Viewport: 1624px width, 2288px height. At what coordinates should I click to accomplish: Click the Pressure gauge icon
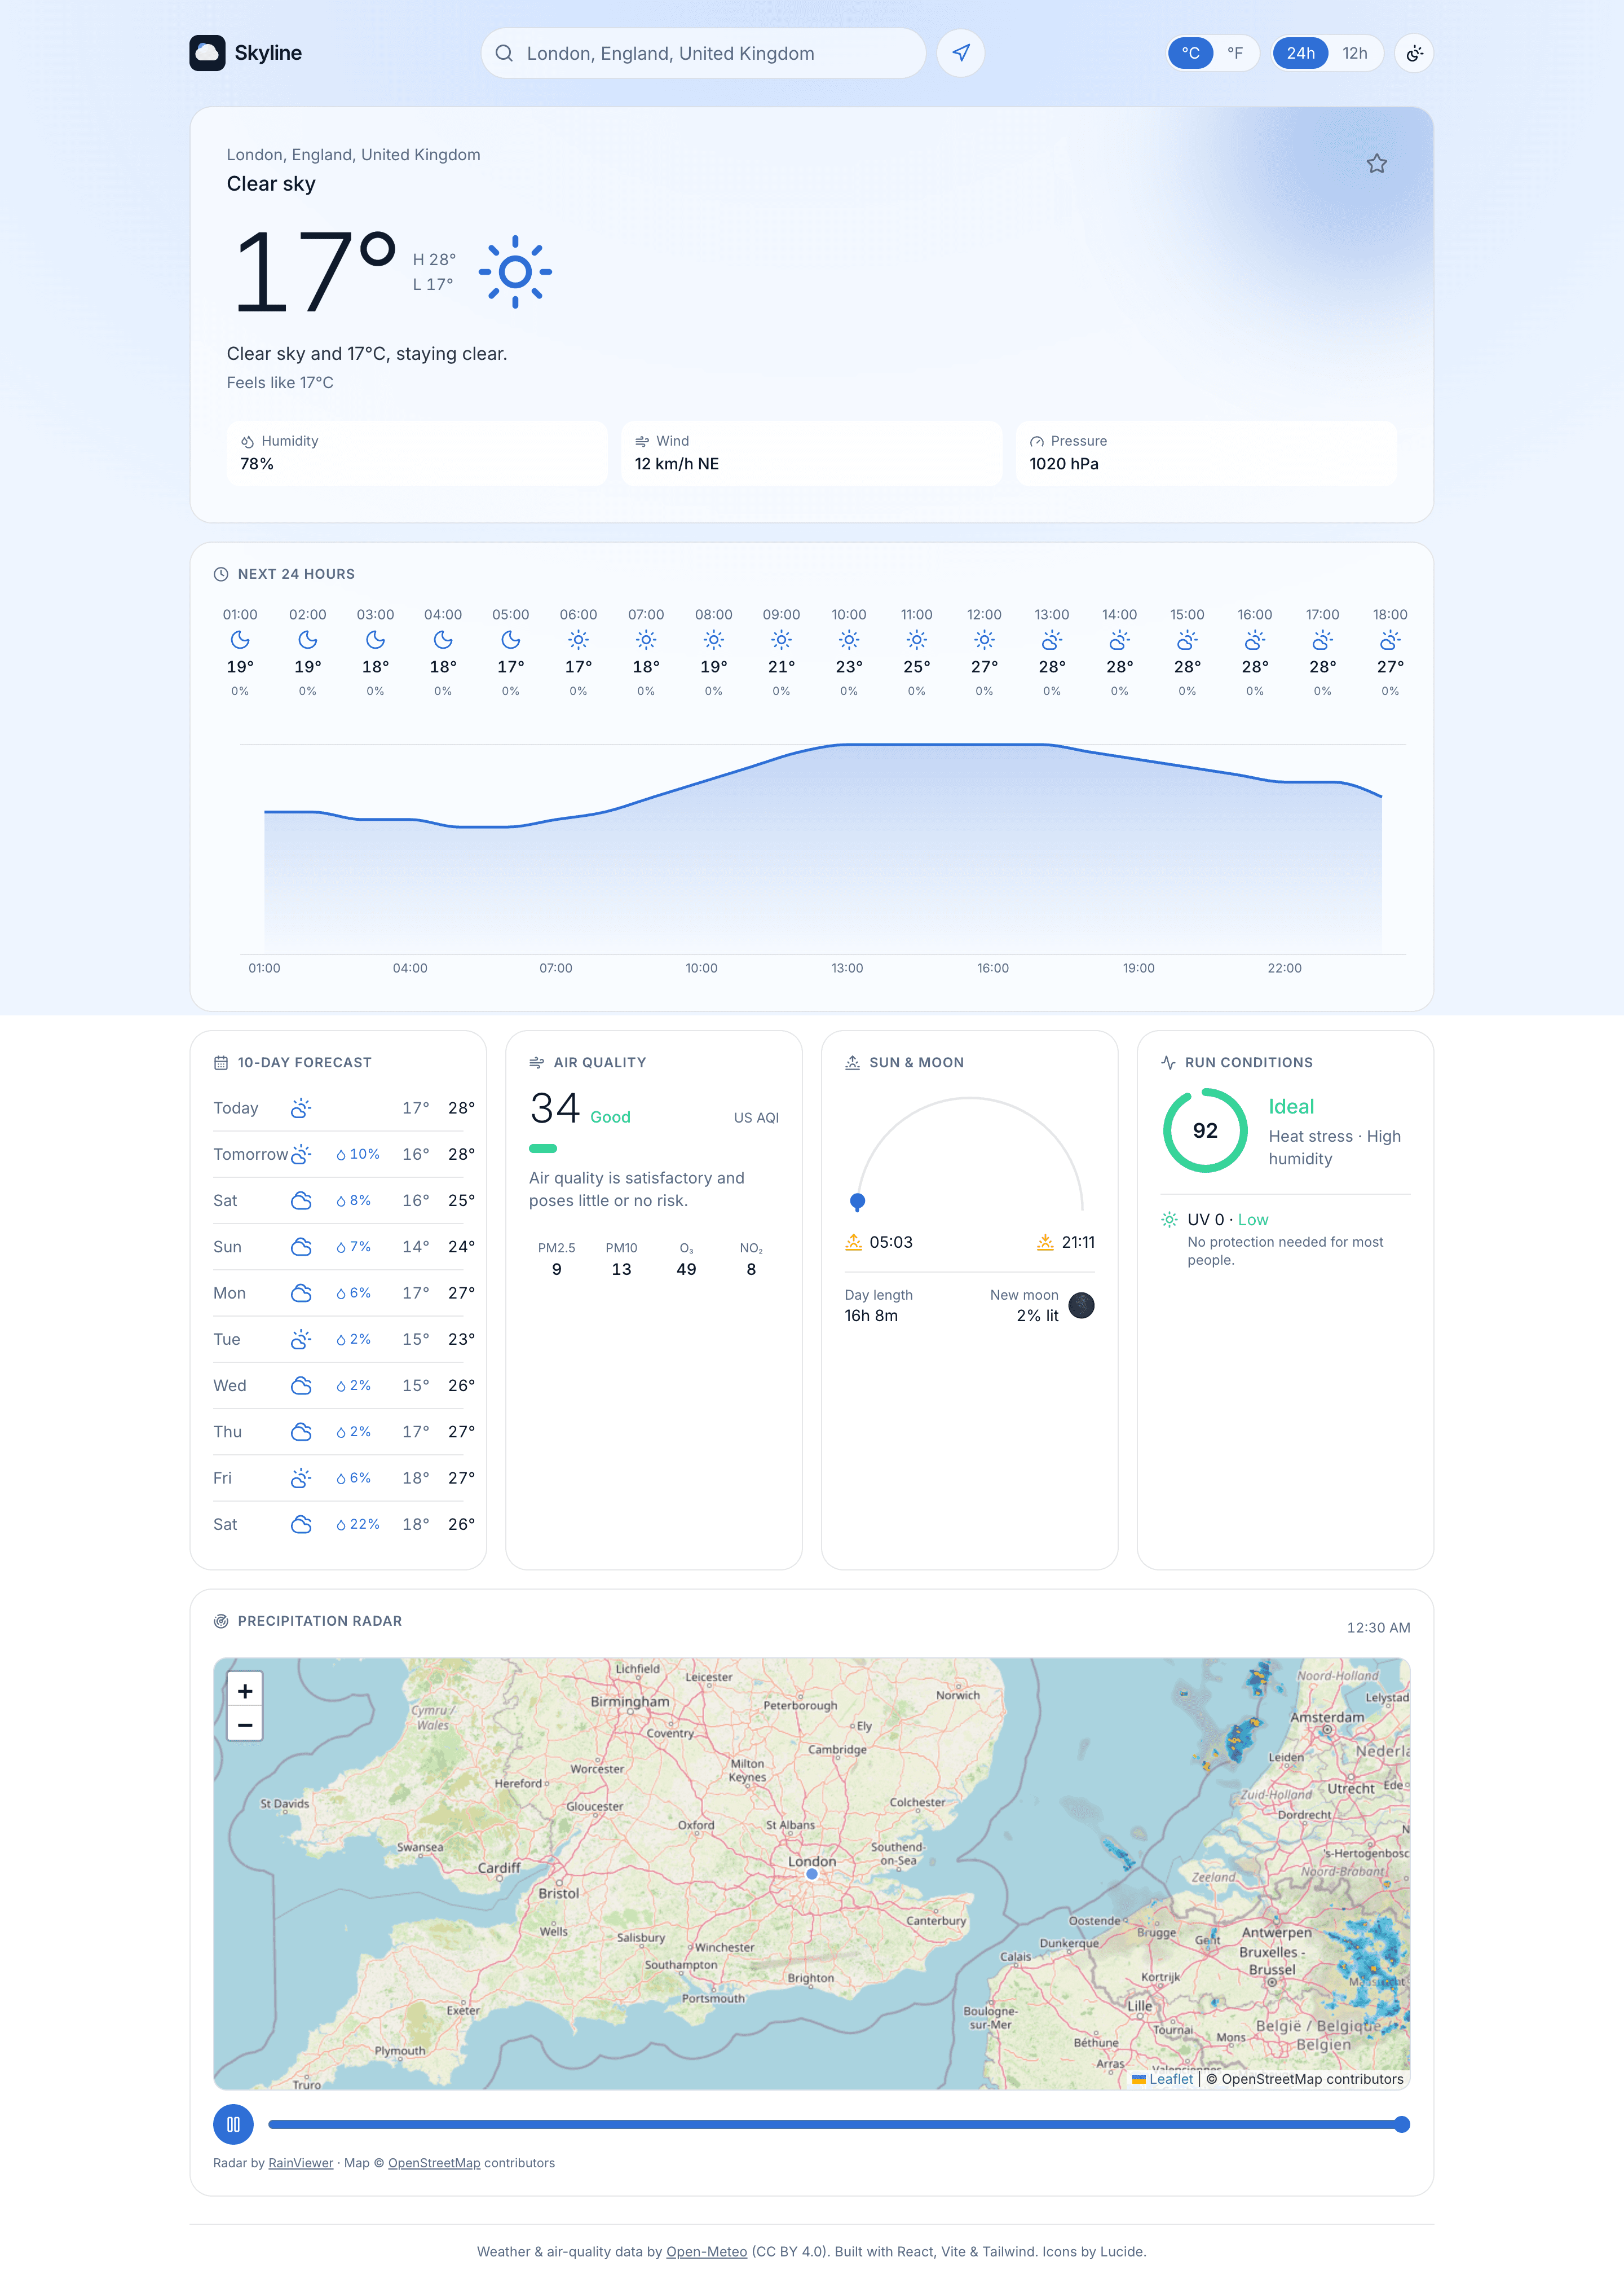1037,441
